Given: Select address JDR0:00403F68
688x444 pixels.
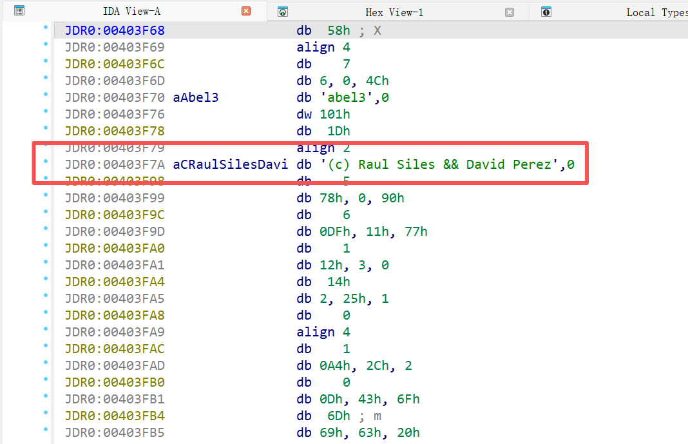Looking at the screenshot, I should click(x=115, y=30).
